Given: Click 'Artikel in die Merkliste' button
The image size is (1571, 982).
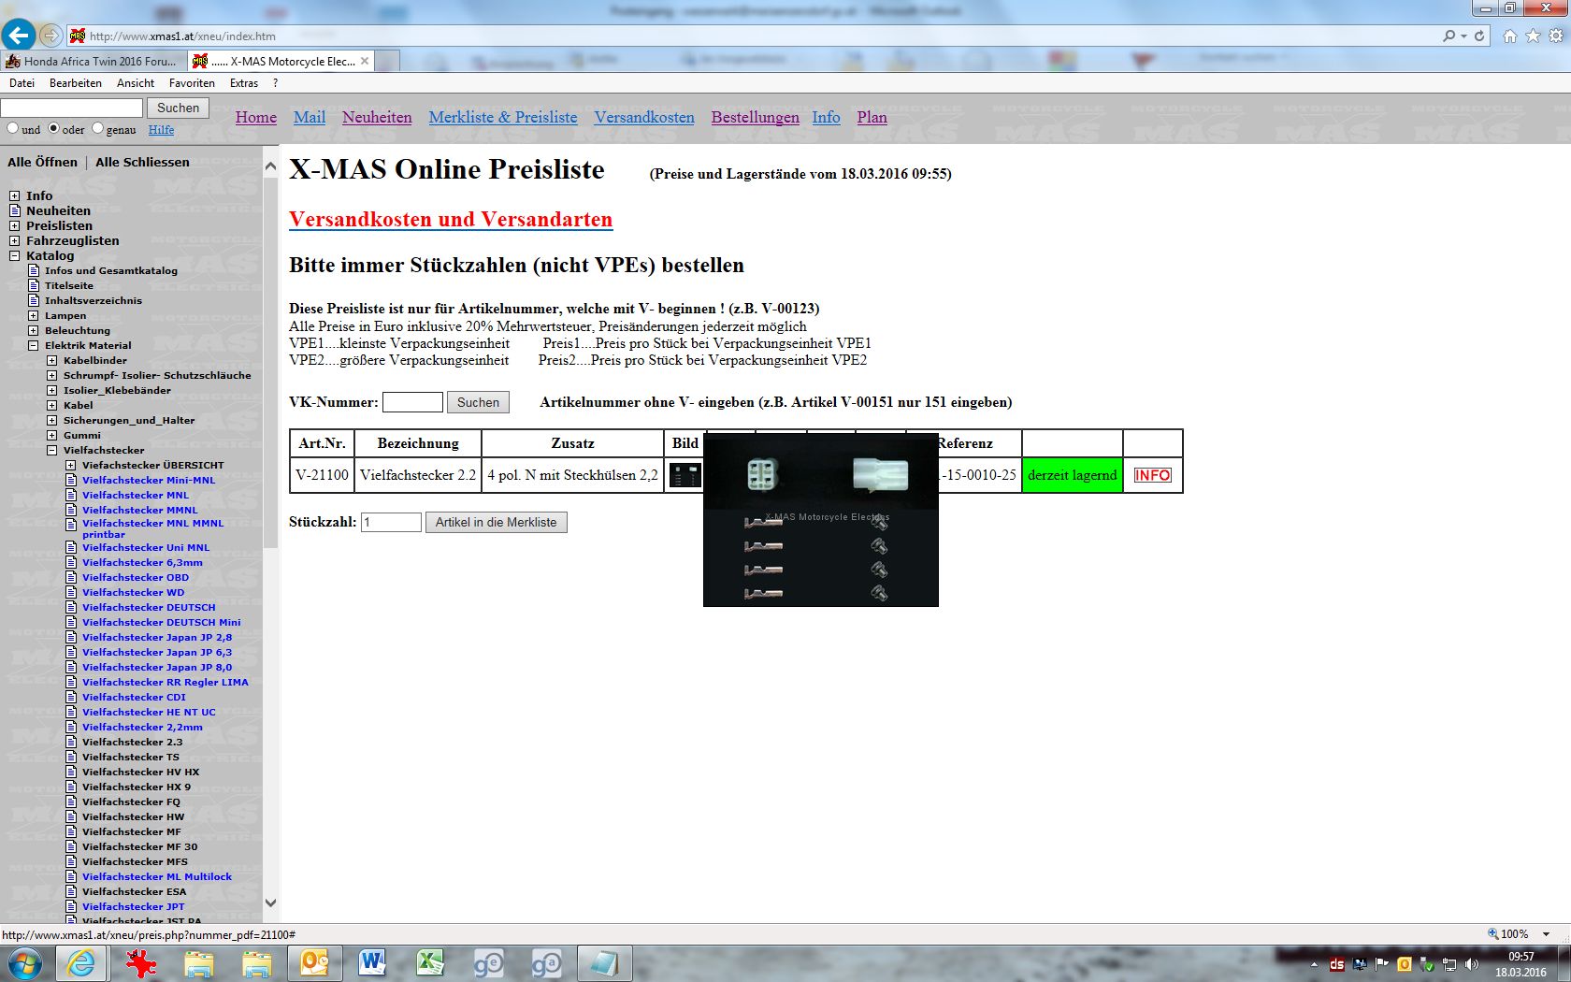Looking at the screenshot, I should pyautogui.click(x=496, y=523).
